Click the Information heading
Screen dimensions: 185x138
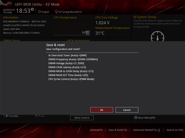tap(11, 17)
